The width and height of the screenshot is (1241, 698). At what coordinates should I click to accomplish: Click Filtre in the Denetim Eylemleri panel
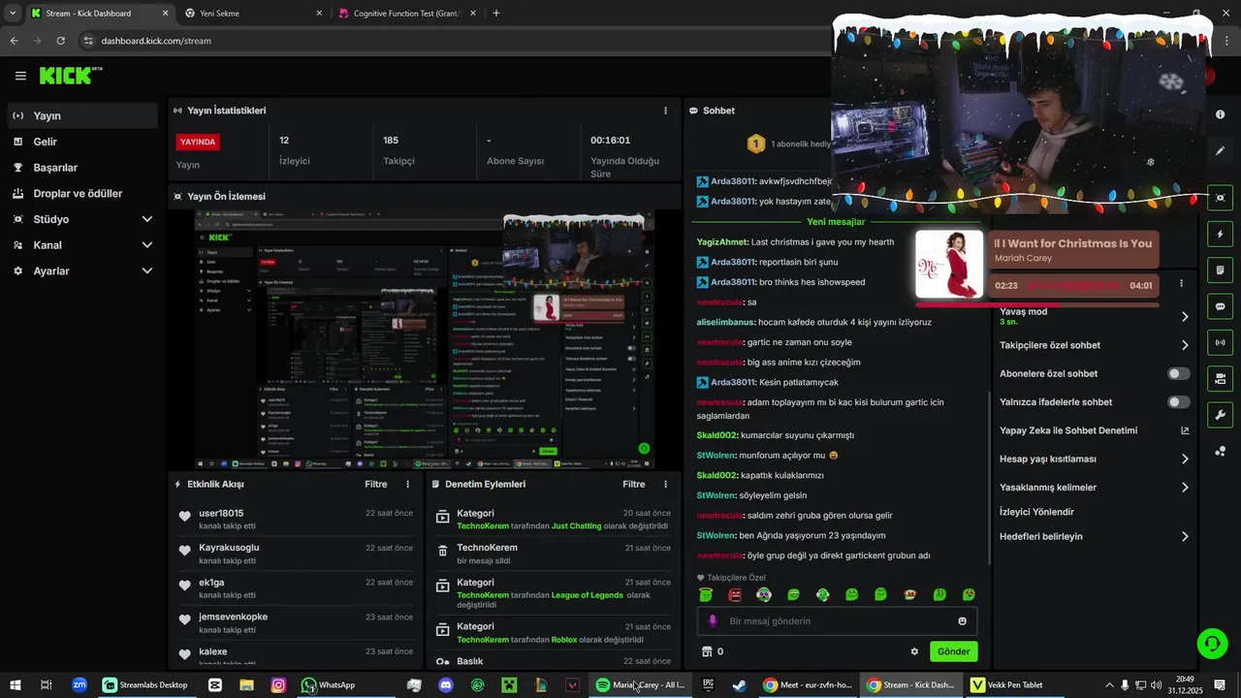click(x=634, y=484)
